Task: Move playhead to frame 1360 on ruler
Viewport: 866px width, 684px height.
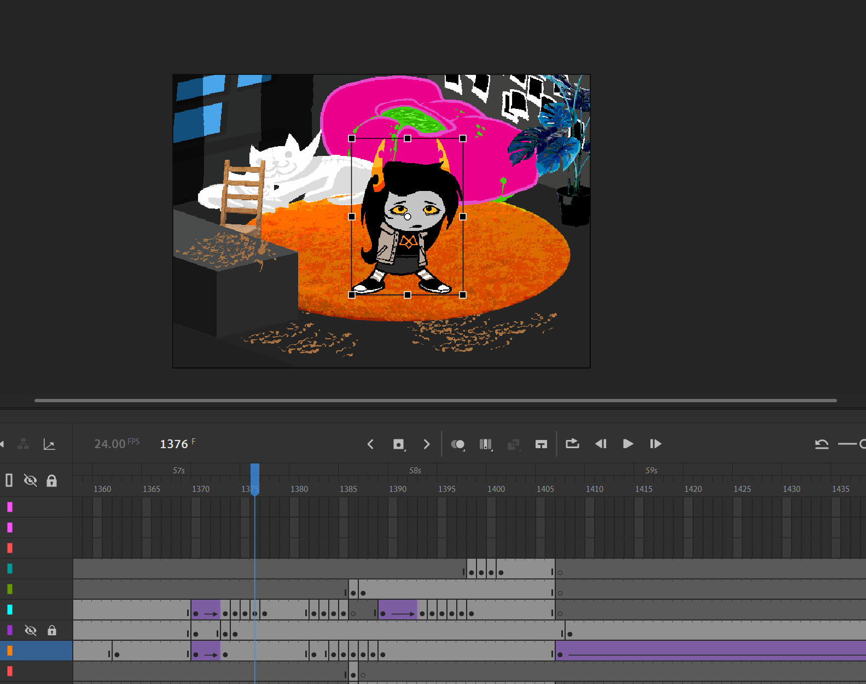Action: click(102, 489)
